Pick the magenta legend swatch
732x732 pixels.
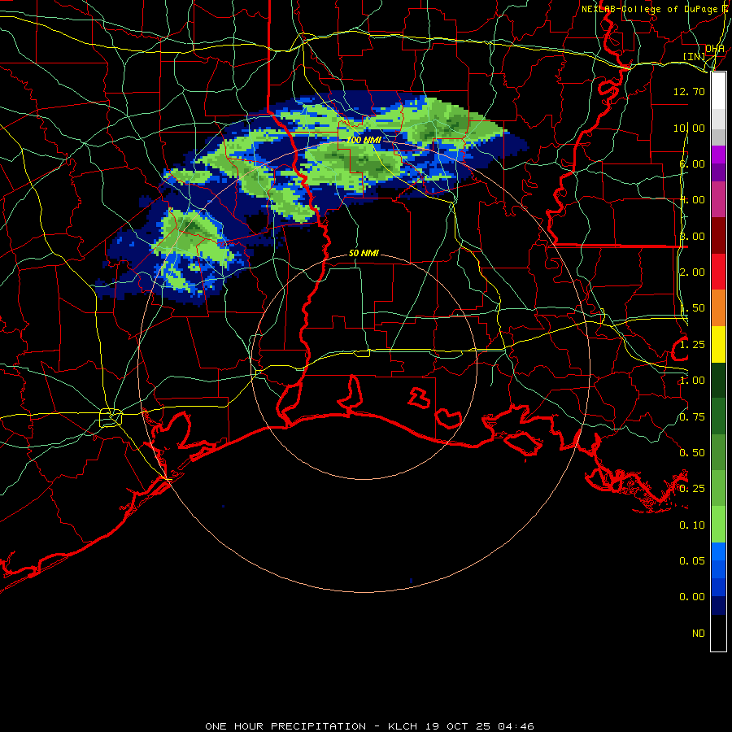click(718, 155)
